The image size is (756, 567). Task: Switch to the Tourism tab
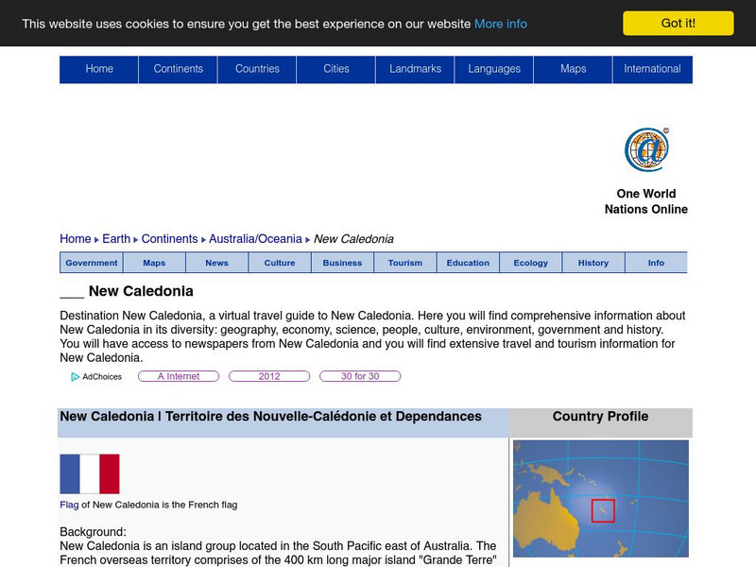tap(405, 263)
